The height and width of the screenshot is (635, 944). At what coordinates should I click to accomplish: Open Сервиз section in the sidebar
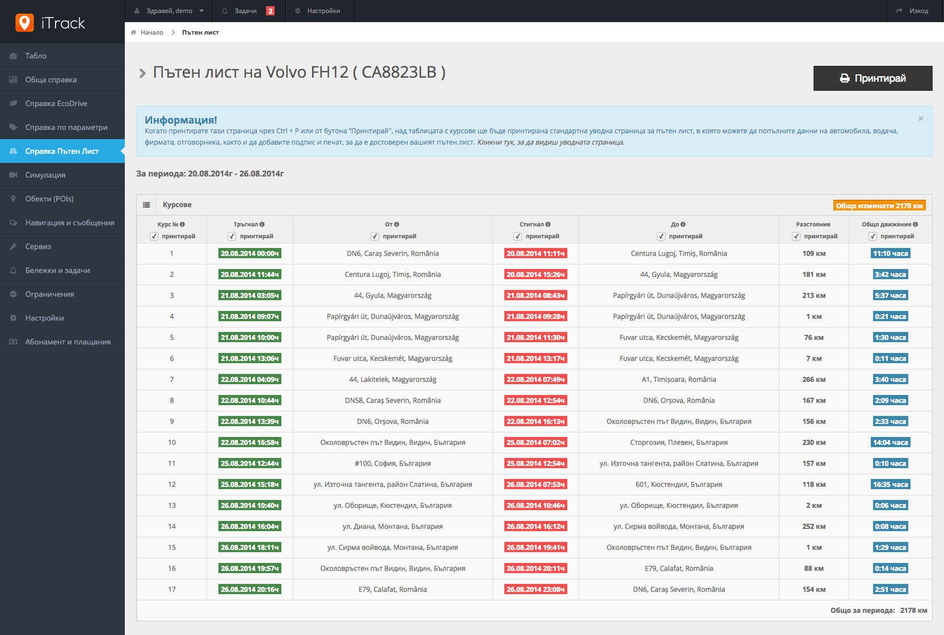point(62,246)
